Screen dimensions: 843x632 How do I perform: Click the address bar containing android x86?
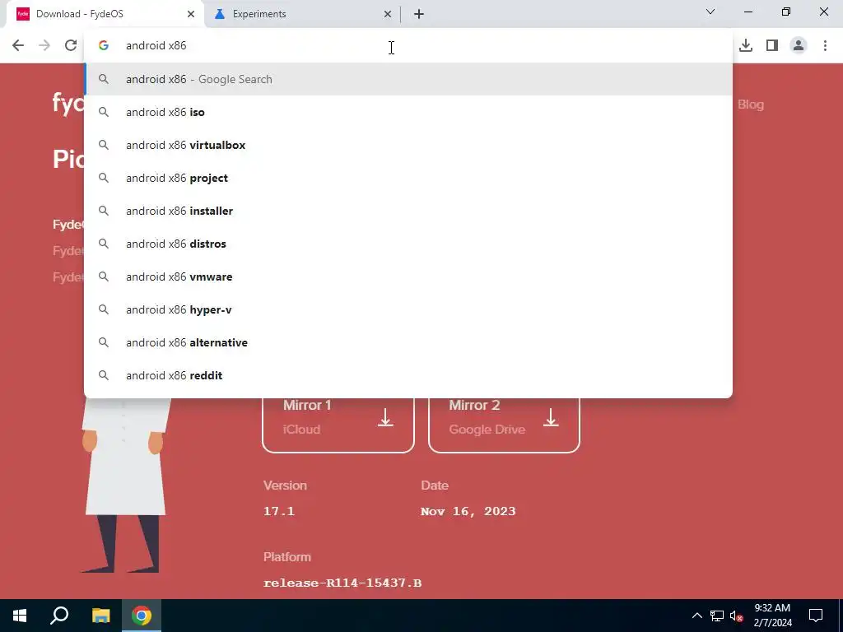(408, 45)
